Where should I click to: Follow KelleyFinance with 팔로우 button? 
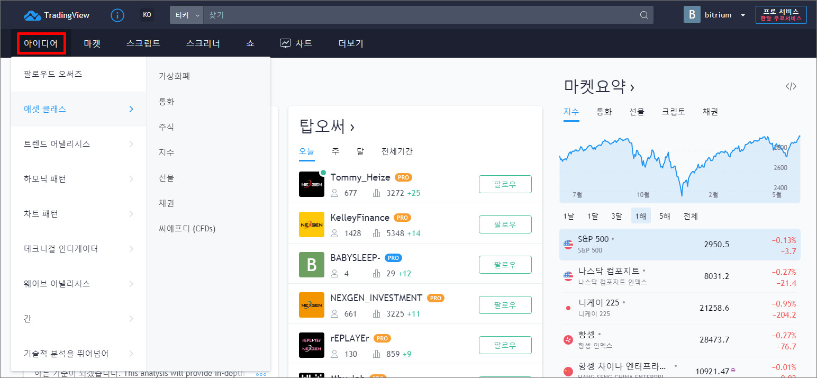coord(505,224)
